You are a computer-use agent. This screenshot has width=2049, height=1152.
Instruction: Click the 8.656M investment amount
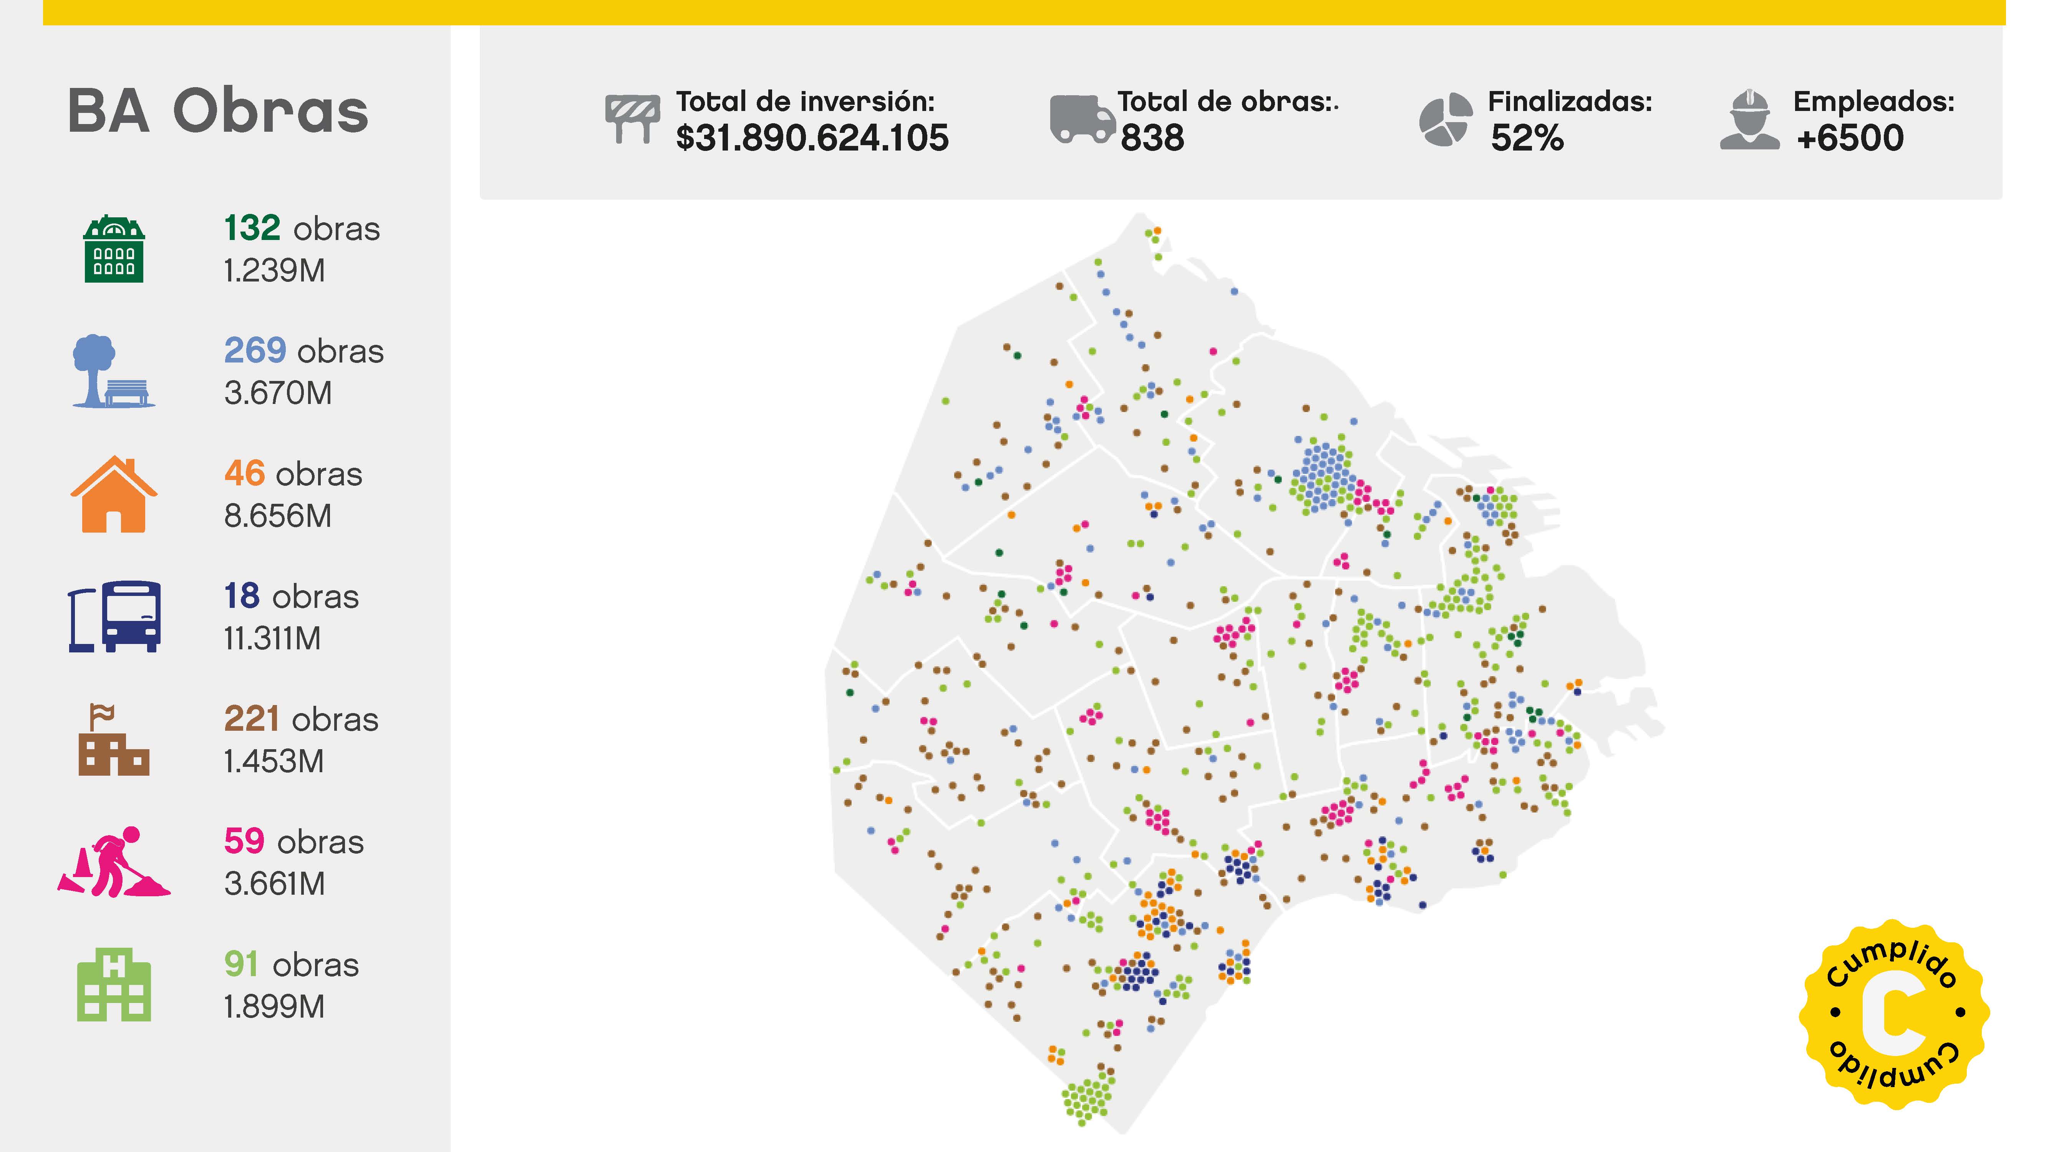278,516
